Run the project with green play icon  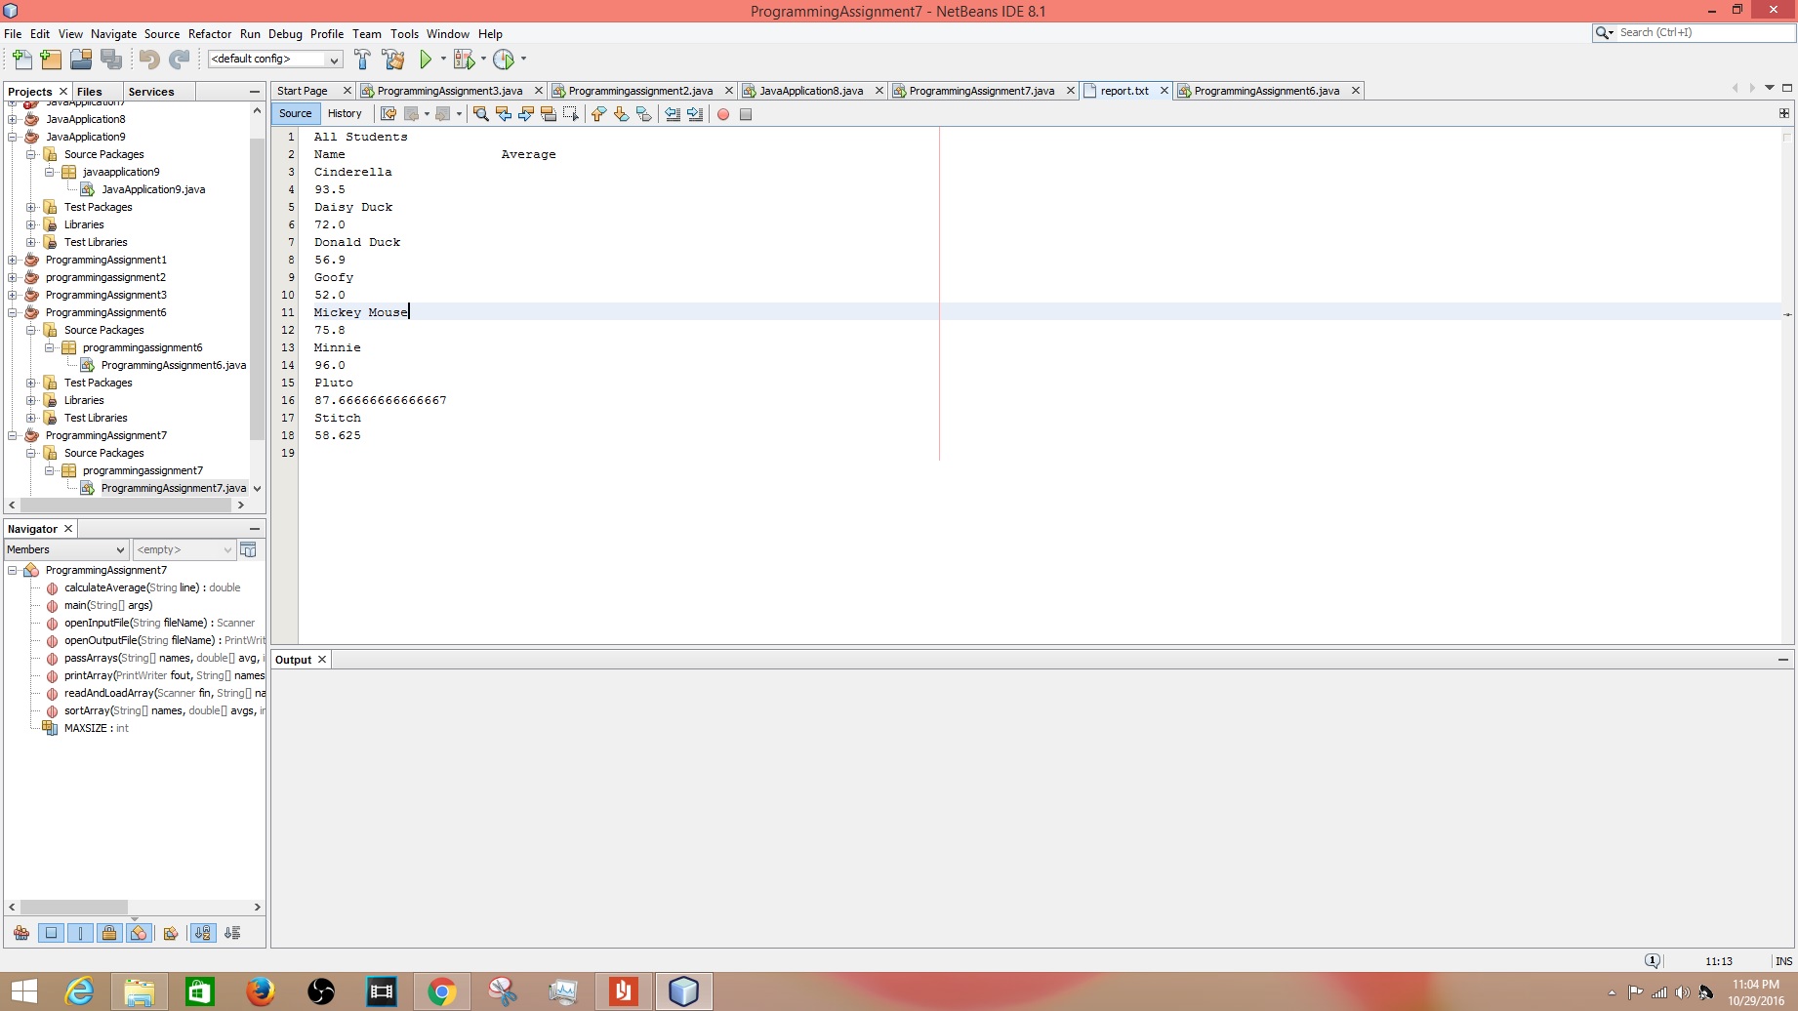pyautogui.click(x=426, y=60)
